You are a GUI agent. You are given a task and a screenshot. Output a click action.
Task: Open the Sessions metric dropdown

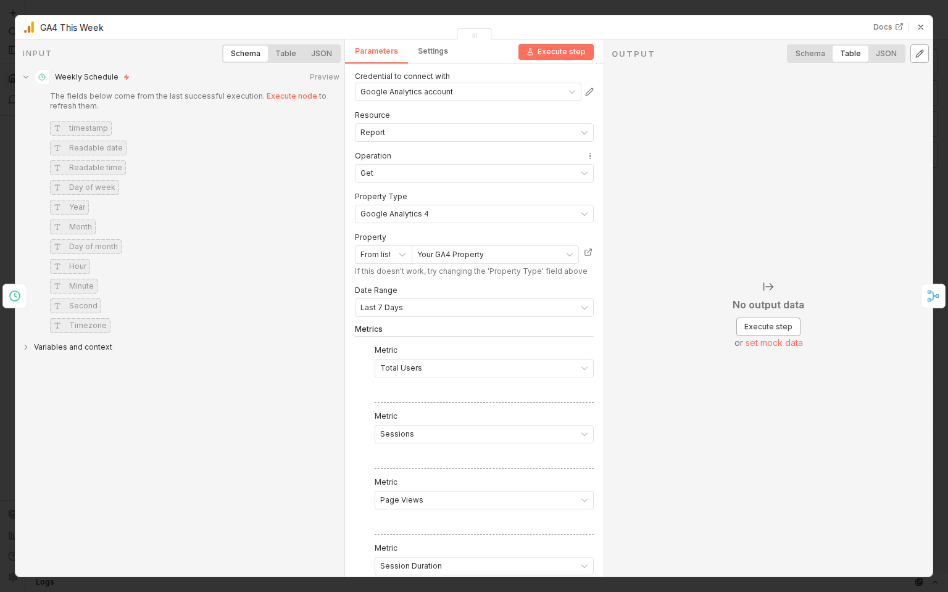click(x=484, y=434)
